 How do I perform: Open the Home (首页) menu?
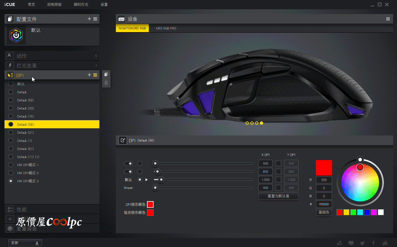click(31, 4)
